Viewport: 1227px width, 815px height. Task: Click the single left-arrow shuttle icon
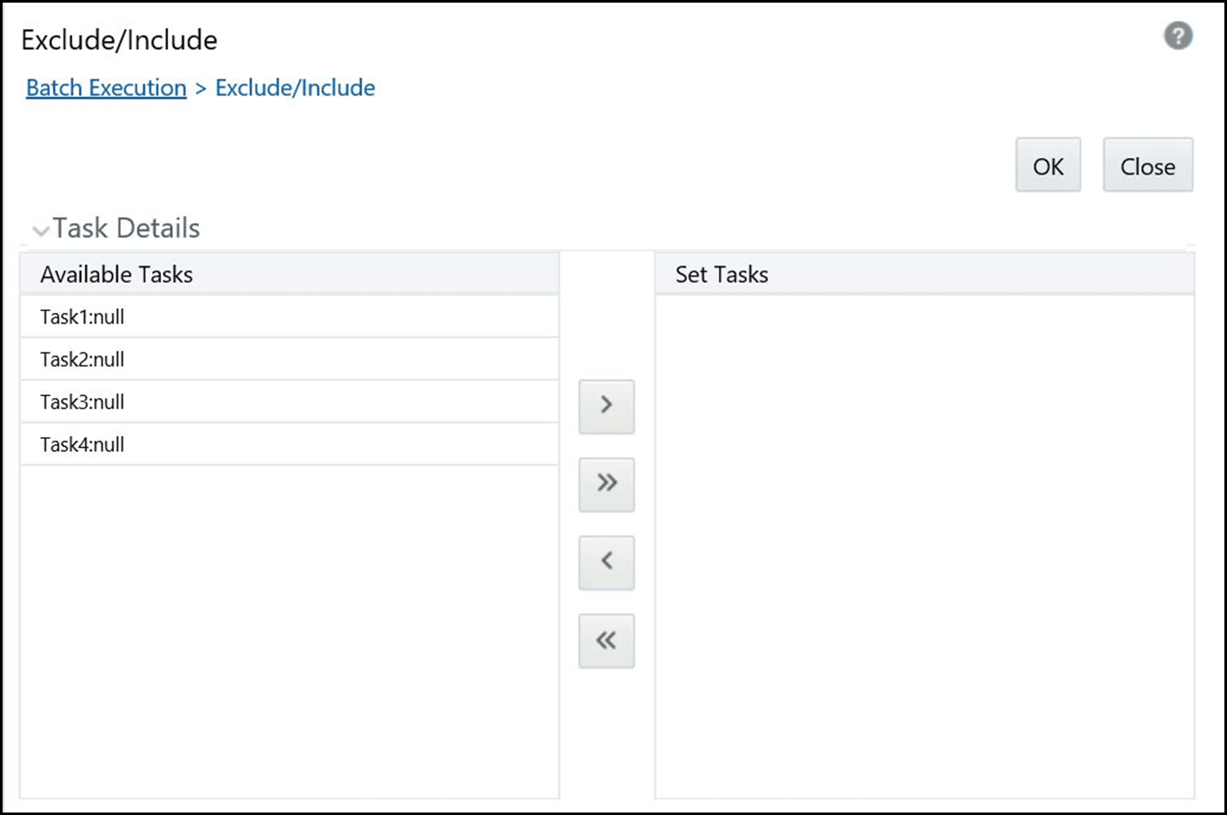[x=607, y=562]
